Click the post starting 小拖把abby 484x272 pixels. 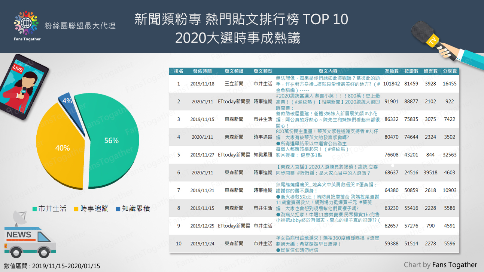click(328, 220)
